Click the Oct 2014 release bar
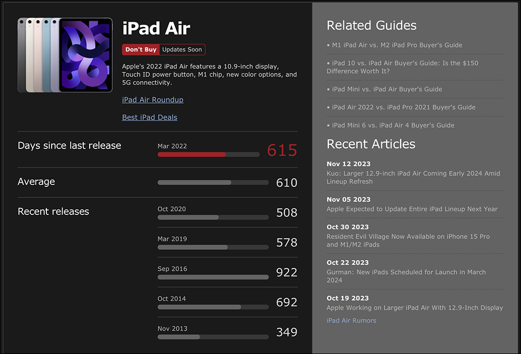This screenshot has height=354, width=521. point(213,307)
